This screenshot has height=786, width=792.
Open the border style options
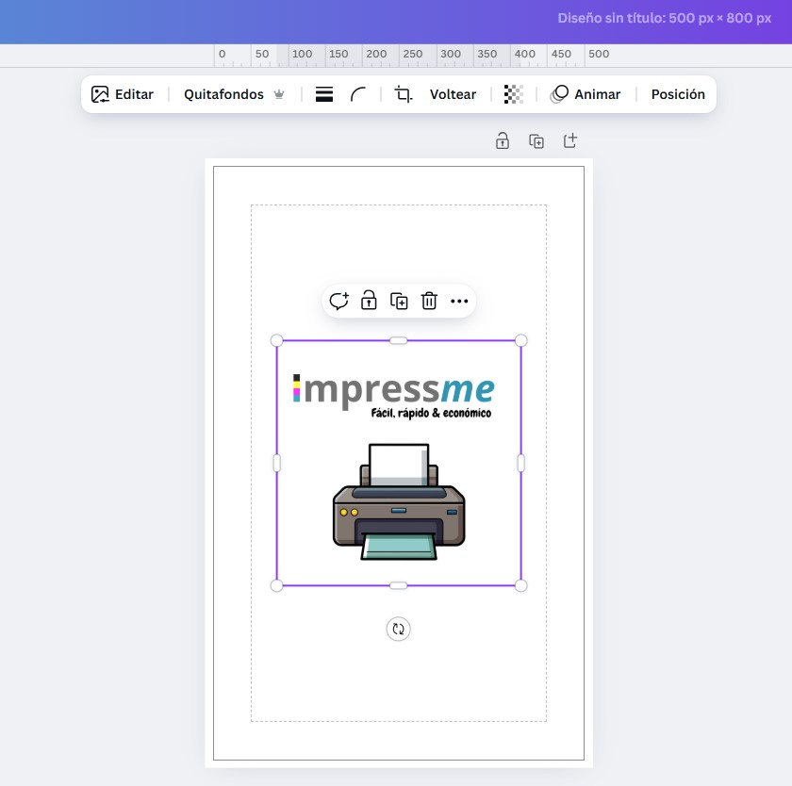coord(324,94)
